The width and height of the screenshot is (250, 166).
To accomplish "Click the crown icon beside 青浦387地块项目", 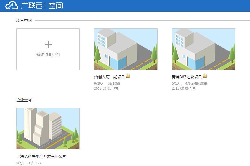I will tap(205, 76).
